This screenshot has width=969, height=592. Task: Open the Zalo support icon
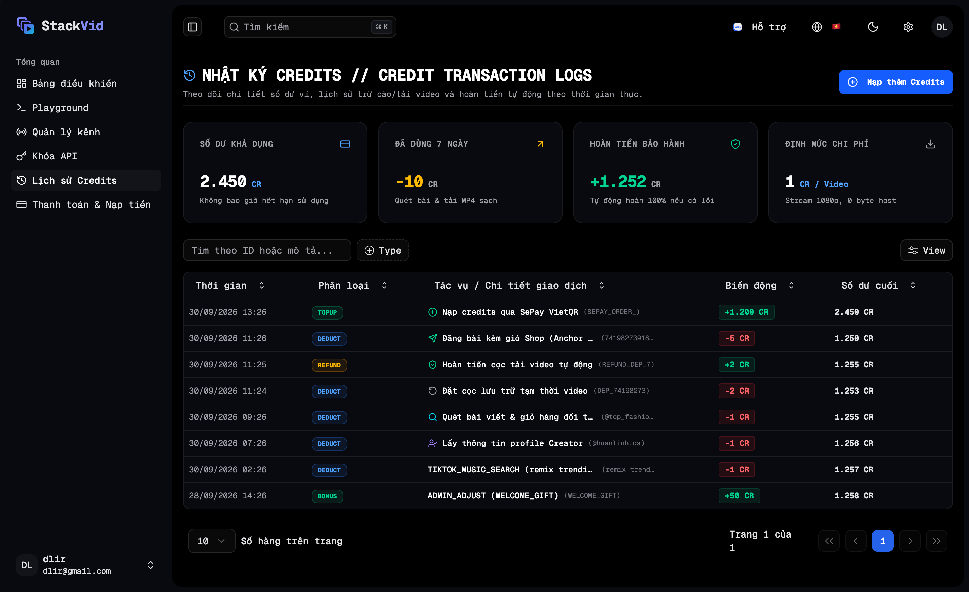click(x=738, y=27)
